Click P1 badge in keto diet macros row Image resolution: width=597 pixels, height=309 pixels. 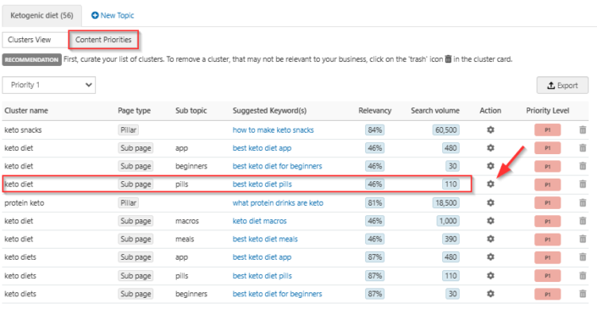click(x=548, y=221)
